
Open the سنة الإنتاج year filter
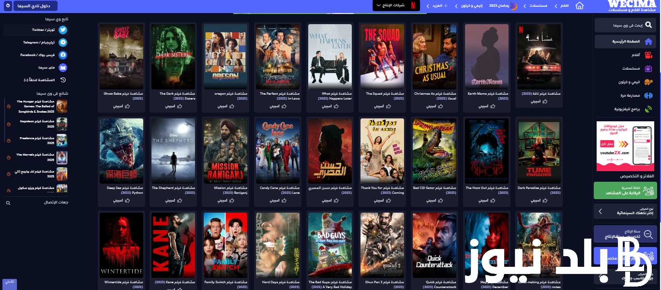coord(625,233)
